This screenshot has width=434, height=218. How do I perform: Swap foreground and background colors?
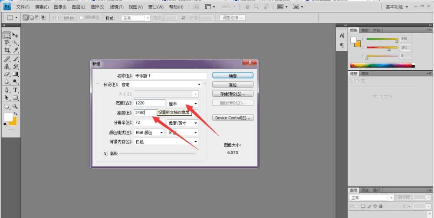16,114
